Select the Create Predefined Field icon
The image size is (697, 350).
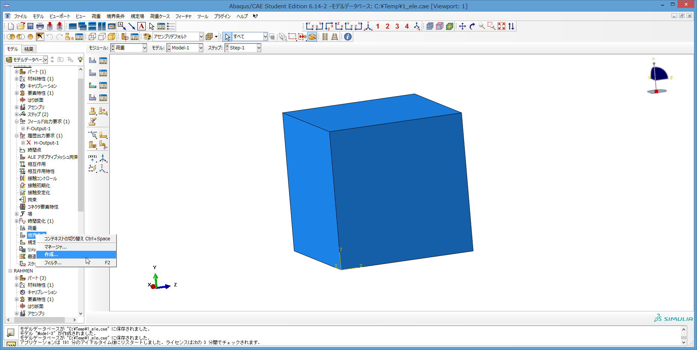point(93,85)
